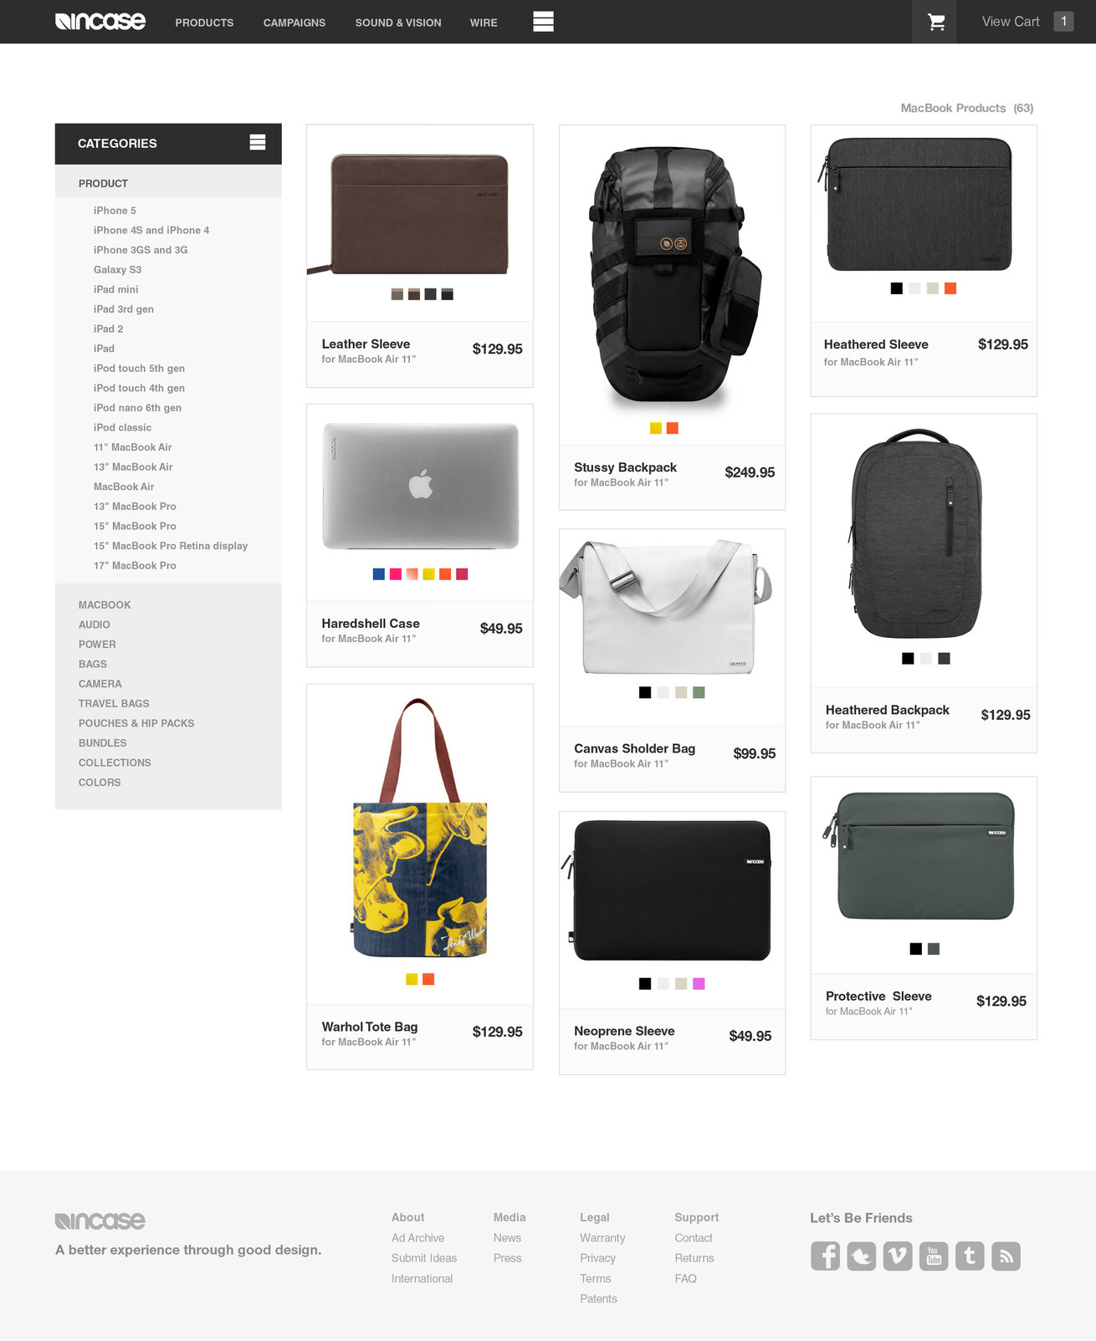The width and height of the screenshot is (1096, 1341).
Task: Select the blue swatch for Haredshell Case
Action: point(379,574)
